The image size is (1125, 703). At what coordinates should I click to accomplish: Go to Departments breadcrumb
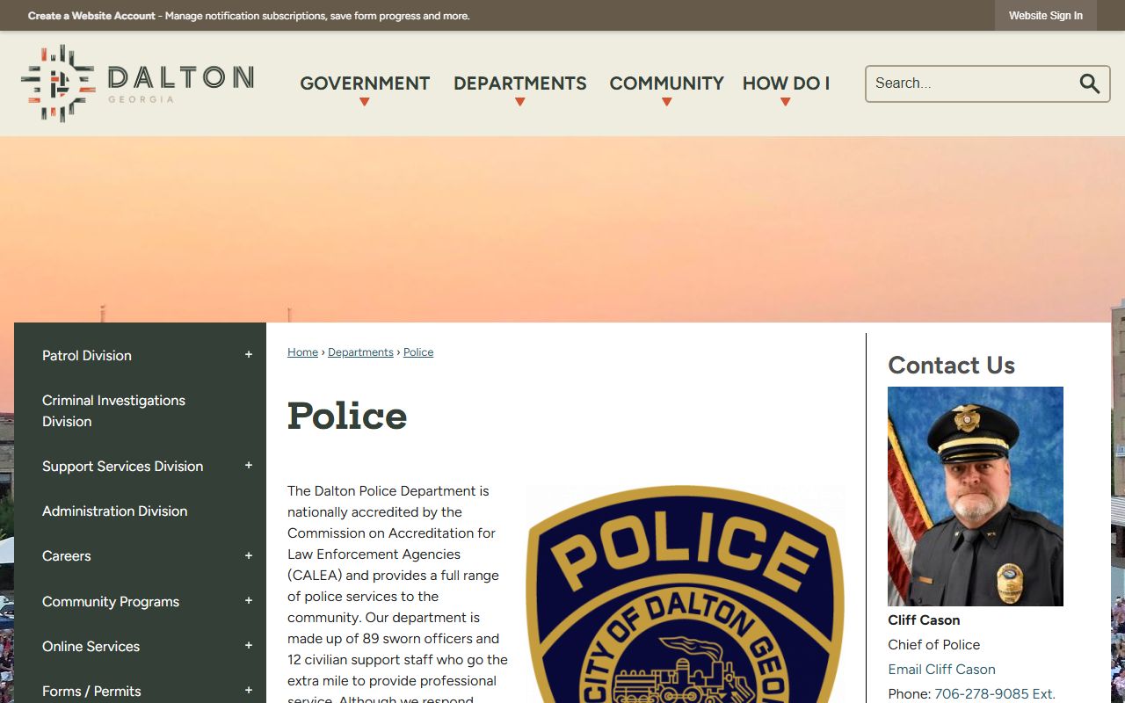point(360,351)
